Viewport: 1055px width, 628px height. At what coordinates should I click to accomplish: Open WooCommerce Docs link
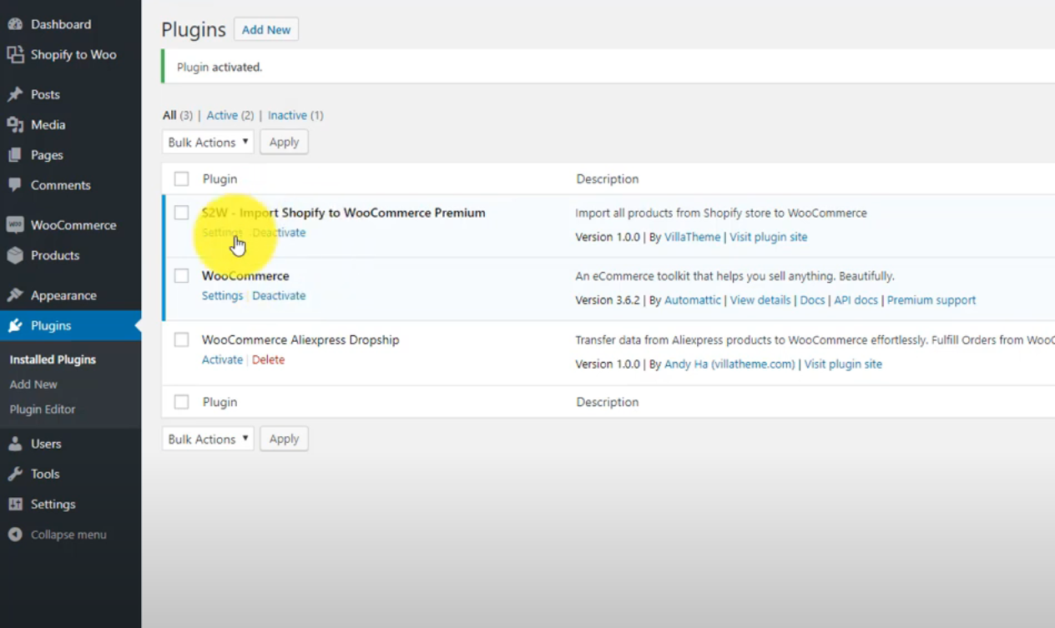coord(812,300)
